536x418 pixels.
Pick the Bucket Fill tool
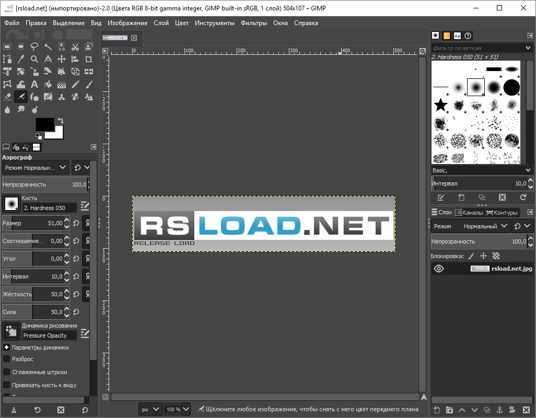pyautogui.click(x=48, y=84)
